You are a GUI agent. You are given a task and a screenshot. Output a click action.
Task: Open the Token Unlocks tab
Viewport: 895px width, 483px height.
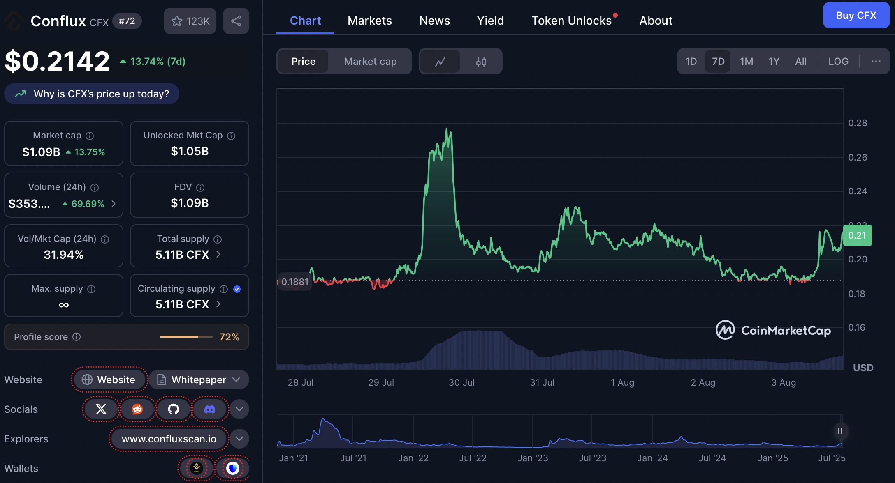coord(571,21)
